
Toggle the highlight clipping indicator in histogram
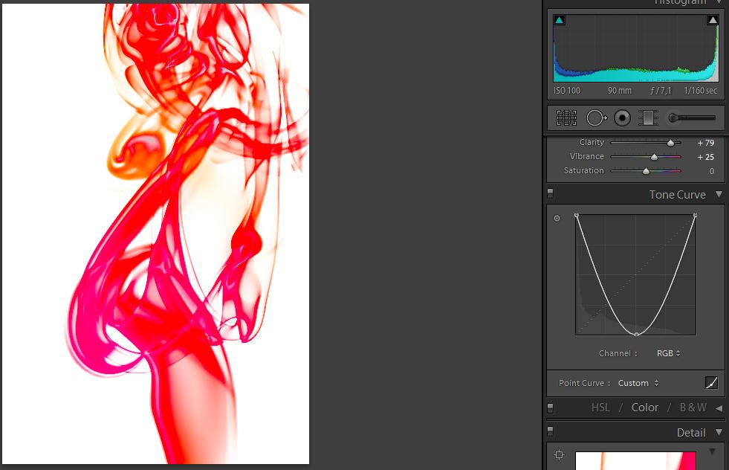(712, 20)
